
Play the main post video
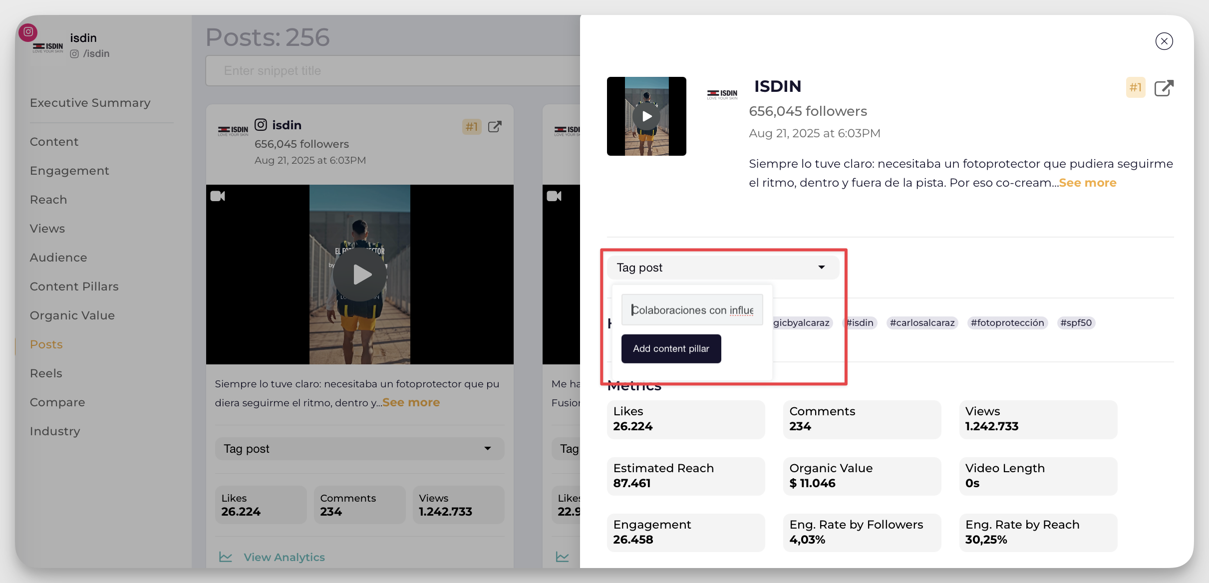[360, 275]
